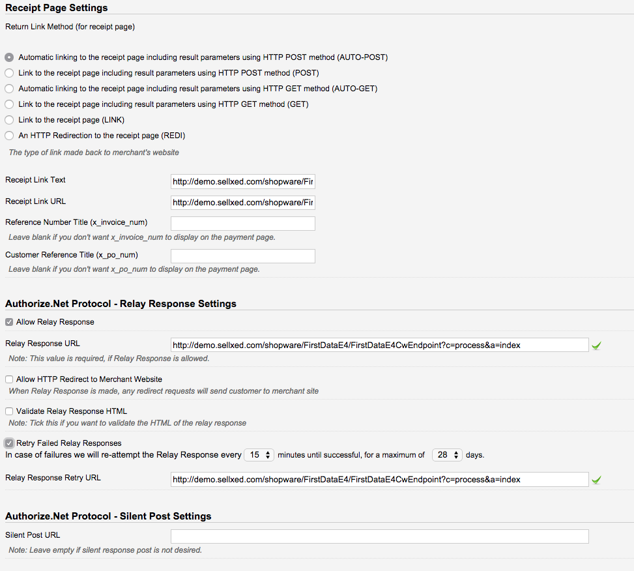
Task: Click the Customer Reference Title input box
Action: tap(242, 256)
